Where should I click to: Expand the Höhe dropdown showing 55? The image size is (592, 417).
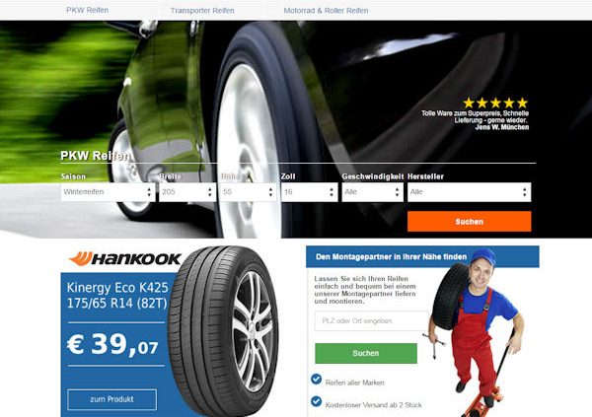tap(249, 192)
